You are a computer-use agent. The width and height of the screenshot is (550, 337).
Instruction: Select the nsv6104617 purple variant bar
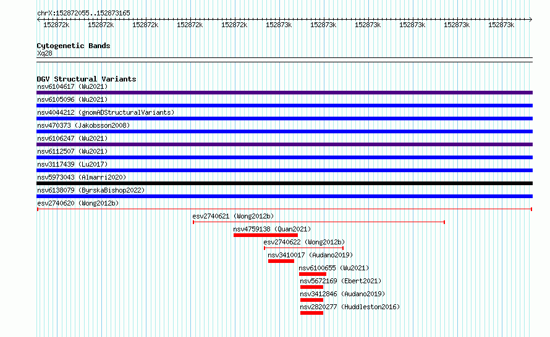point(284,93)
